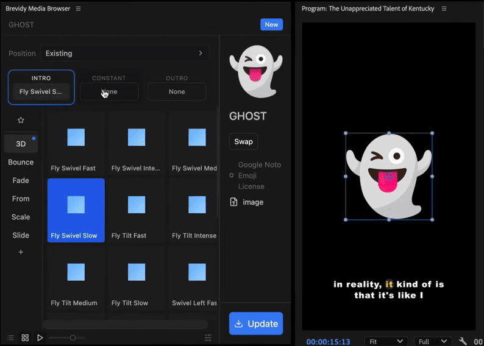Open the Slide animation category
The height and width of the screenshot is (346, 484).
(x=21, y=235)
